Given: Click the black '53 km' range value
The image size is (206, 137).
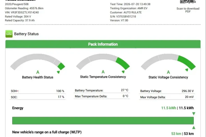Looking at the screenshot, I should coord(189,134).
